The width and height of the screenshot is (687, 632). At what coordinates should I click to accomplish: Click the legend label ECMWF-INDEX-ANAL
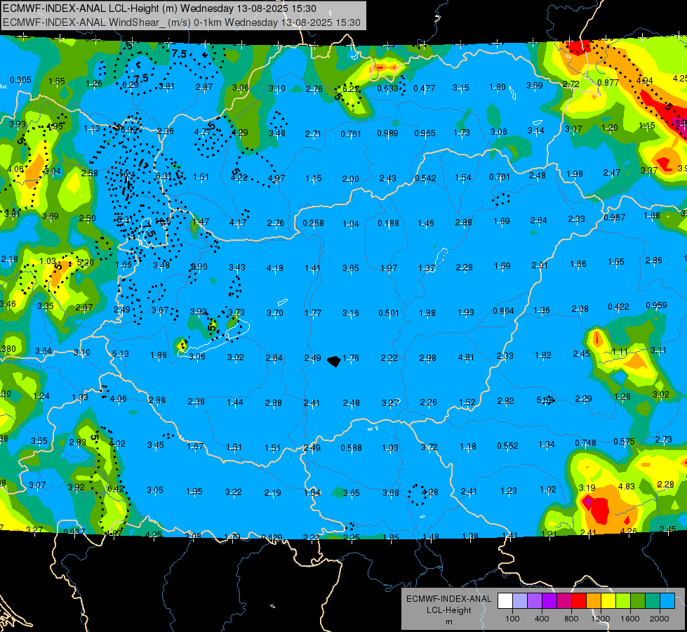point(448,599)
